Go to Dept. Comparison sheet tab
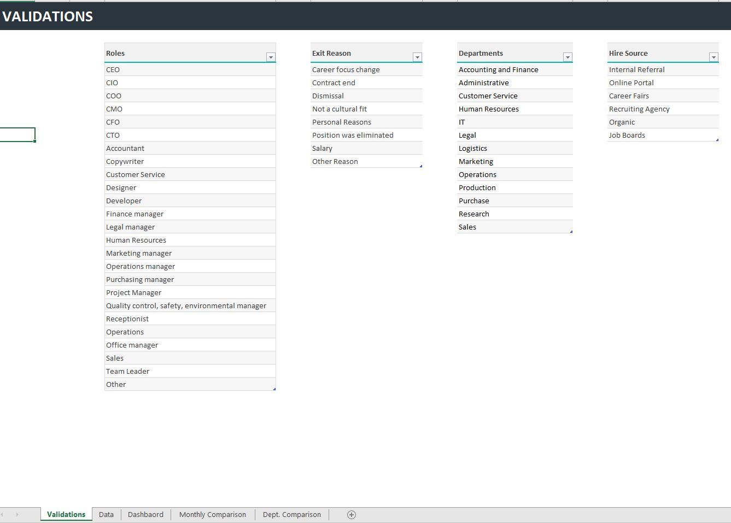 click(x=292, y=515)
